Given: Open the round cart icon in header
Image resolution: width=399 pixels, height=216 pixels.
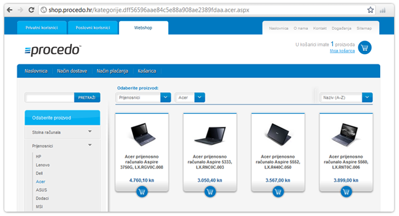Looking at the screenshot, I should click(x=364, y=48).
